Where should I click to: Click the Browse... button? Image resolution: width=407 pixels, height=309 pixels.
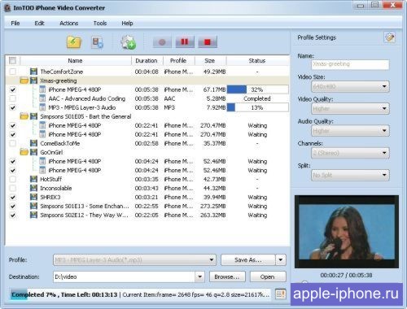227,276
